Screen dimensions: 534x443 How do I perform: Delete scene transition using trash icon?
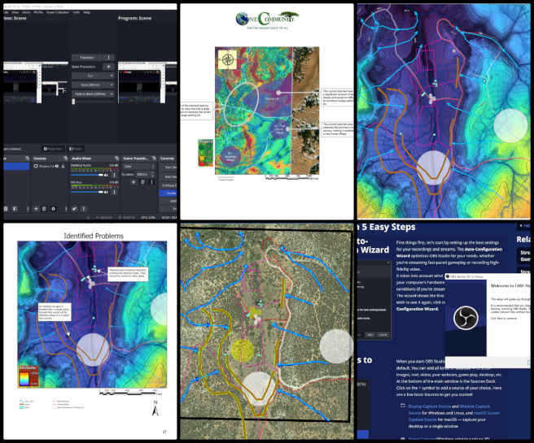click(142, 182)
